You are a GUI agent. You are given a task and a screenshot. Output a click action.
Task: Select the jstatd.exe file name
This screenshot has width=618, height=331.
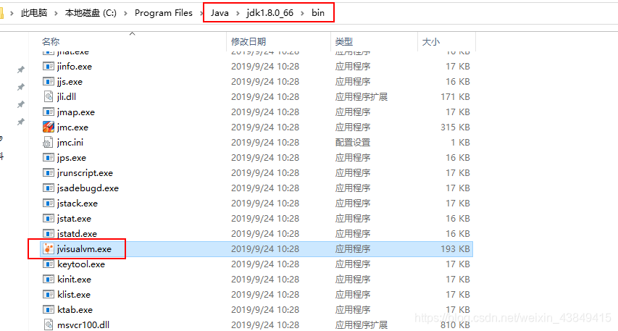pos(77,234)
